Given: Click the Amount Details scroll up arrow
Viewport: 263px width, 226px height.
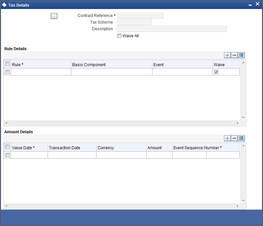Looking at the screenshot, I should coord(243,146).
